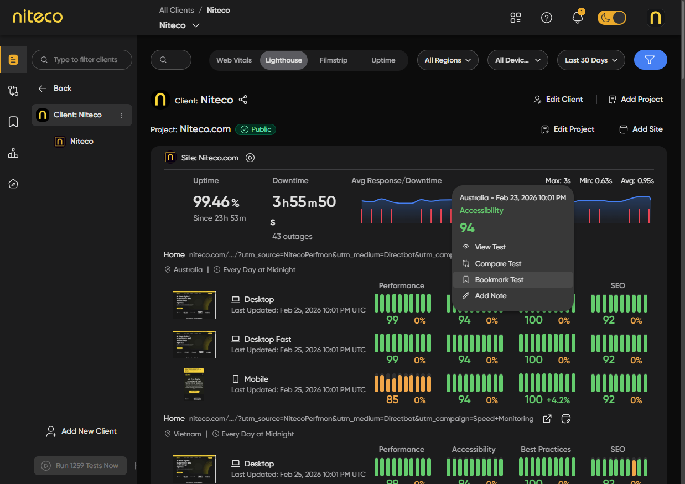Open external link icon for Vietnam Home URL

(x=547, y=419)
